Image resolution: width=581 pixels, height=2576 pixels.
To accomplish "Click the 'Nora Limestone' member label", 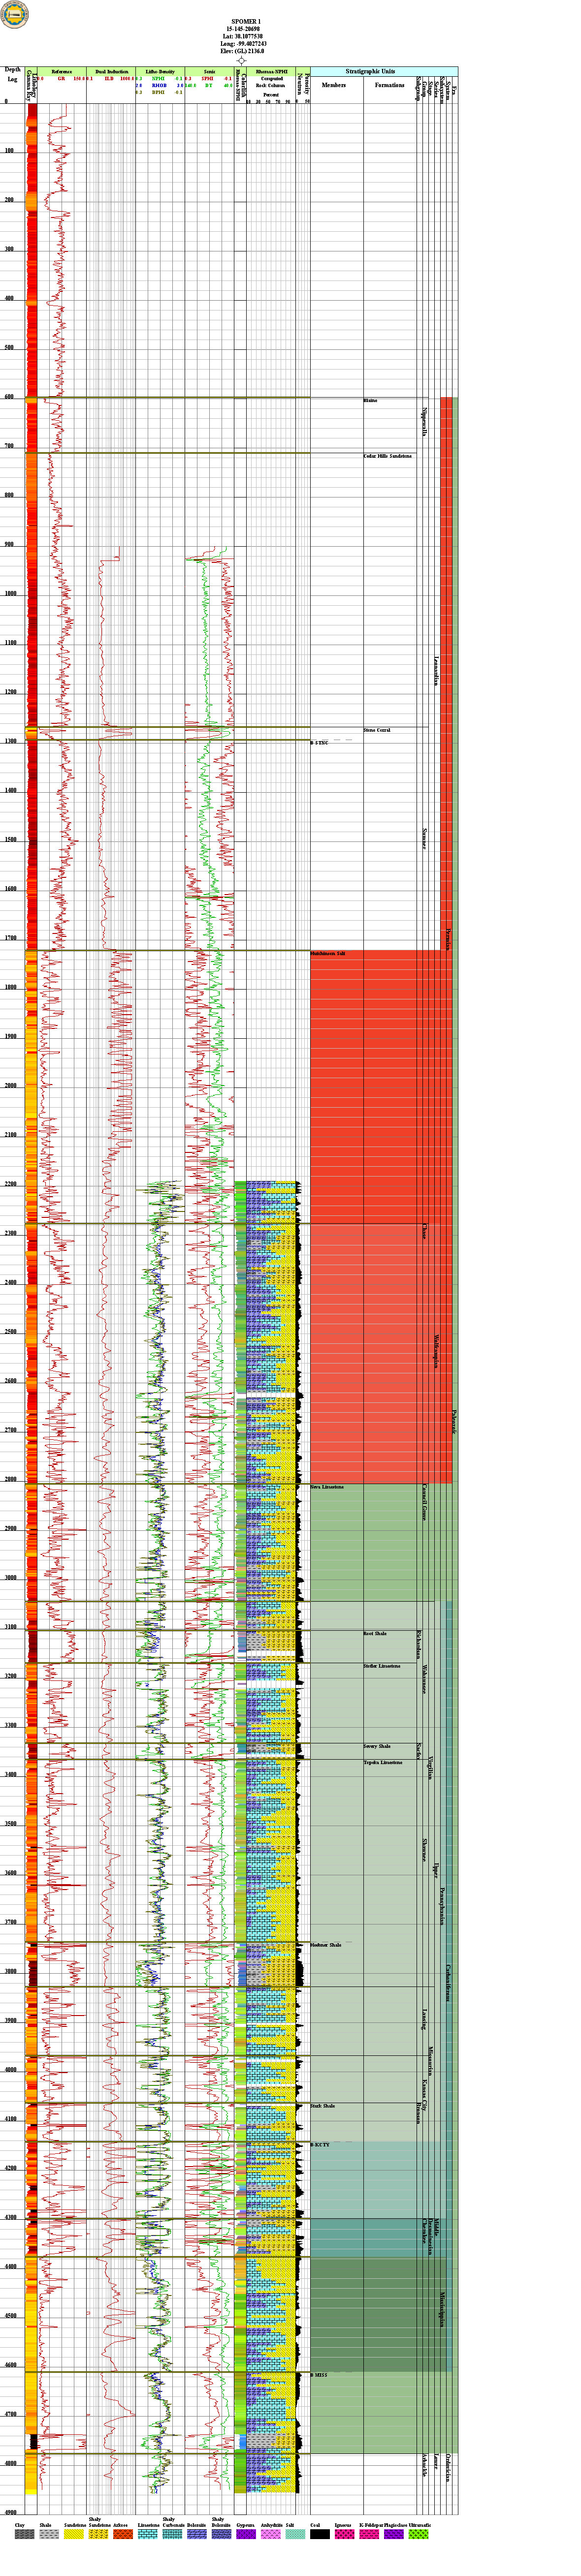I will coord(327,1487).
